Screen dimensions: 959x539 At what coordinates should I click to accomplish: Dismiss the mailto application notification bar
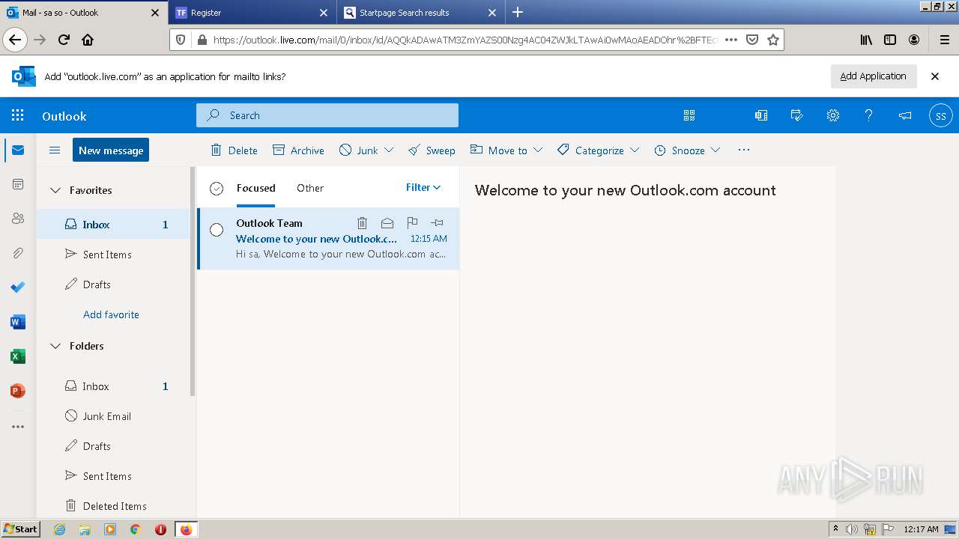coord(935,76)
